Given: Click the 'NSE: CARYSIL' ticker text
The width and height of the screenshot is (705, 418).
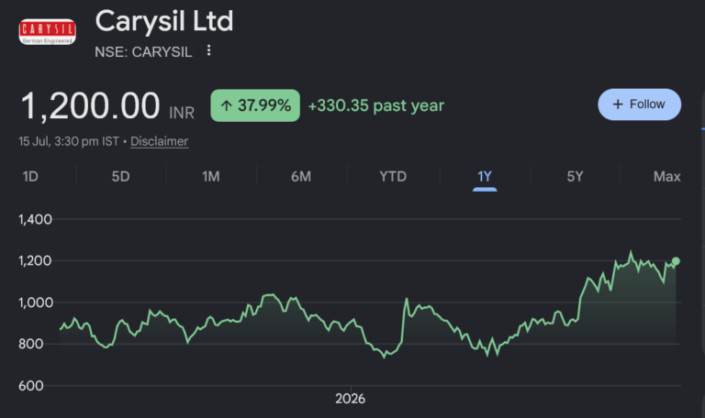Looking at the screenshot, I should pos(143,51).
